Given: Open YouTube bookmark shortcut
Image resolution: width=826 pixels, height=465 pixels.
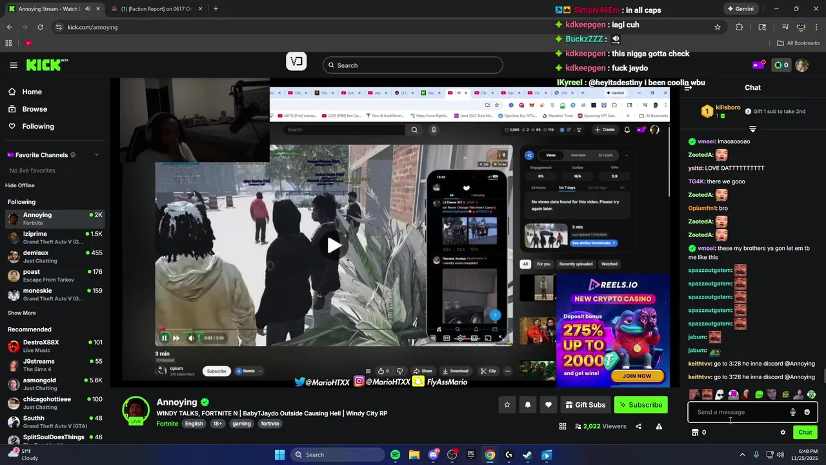Looking at the screenshot, I should (x=28, y=43).
